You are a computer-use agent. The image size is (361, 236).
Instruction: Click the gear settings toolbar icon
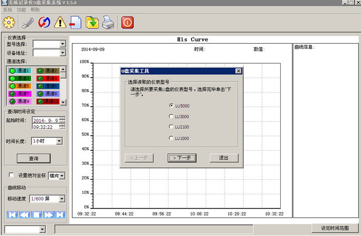click(9, 22)
